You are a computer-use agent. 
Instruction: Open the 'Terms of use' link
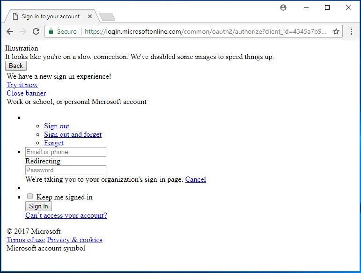pos(26,240)
